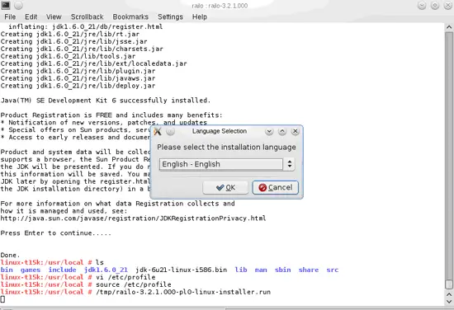This screenshot has width=454, height=310.
Task: Open the Settings menu
Action: [170, 17]
